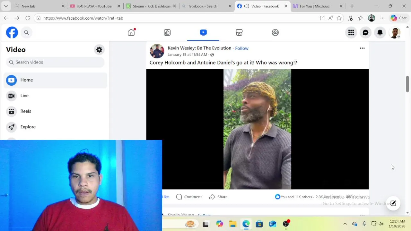This screenshot has width=411, height=231.
Task: Comment on the Kevin Wesley post
Action: [x=189, y=197]
